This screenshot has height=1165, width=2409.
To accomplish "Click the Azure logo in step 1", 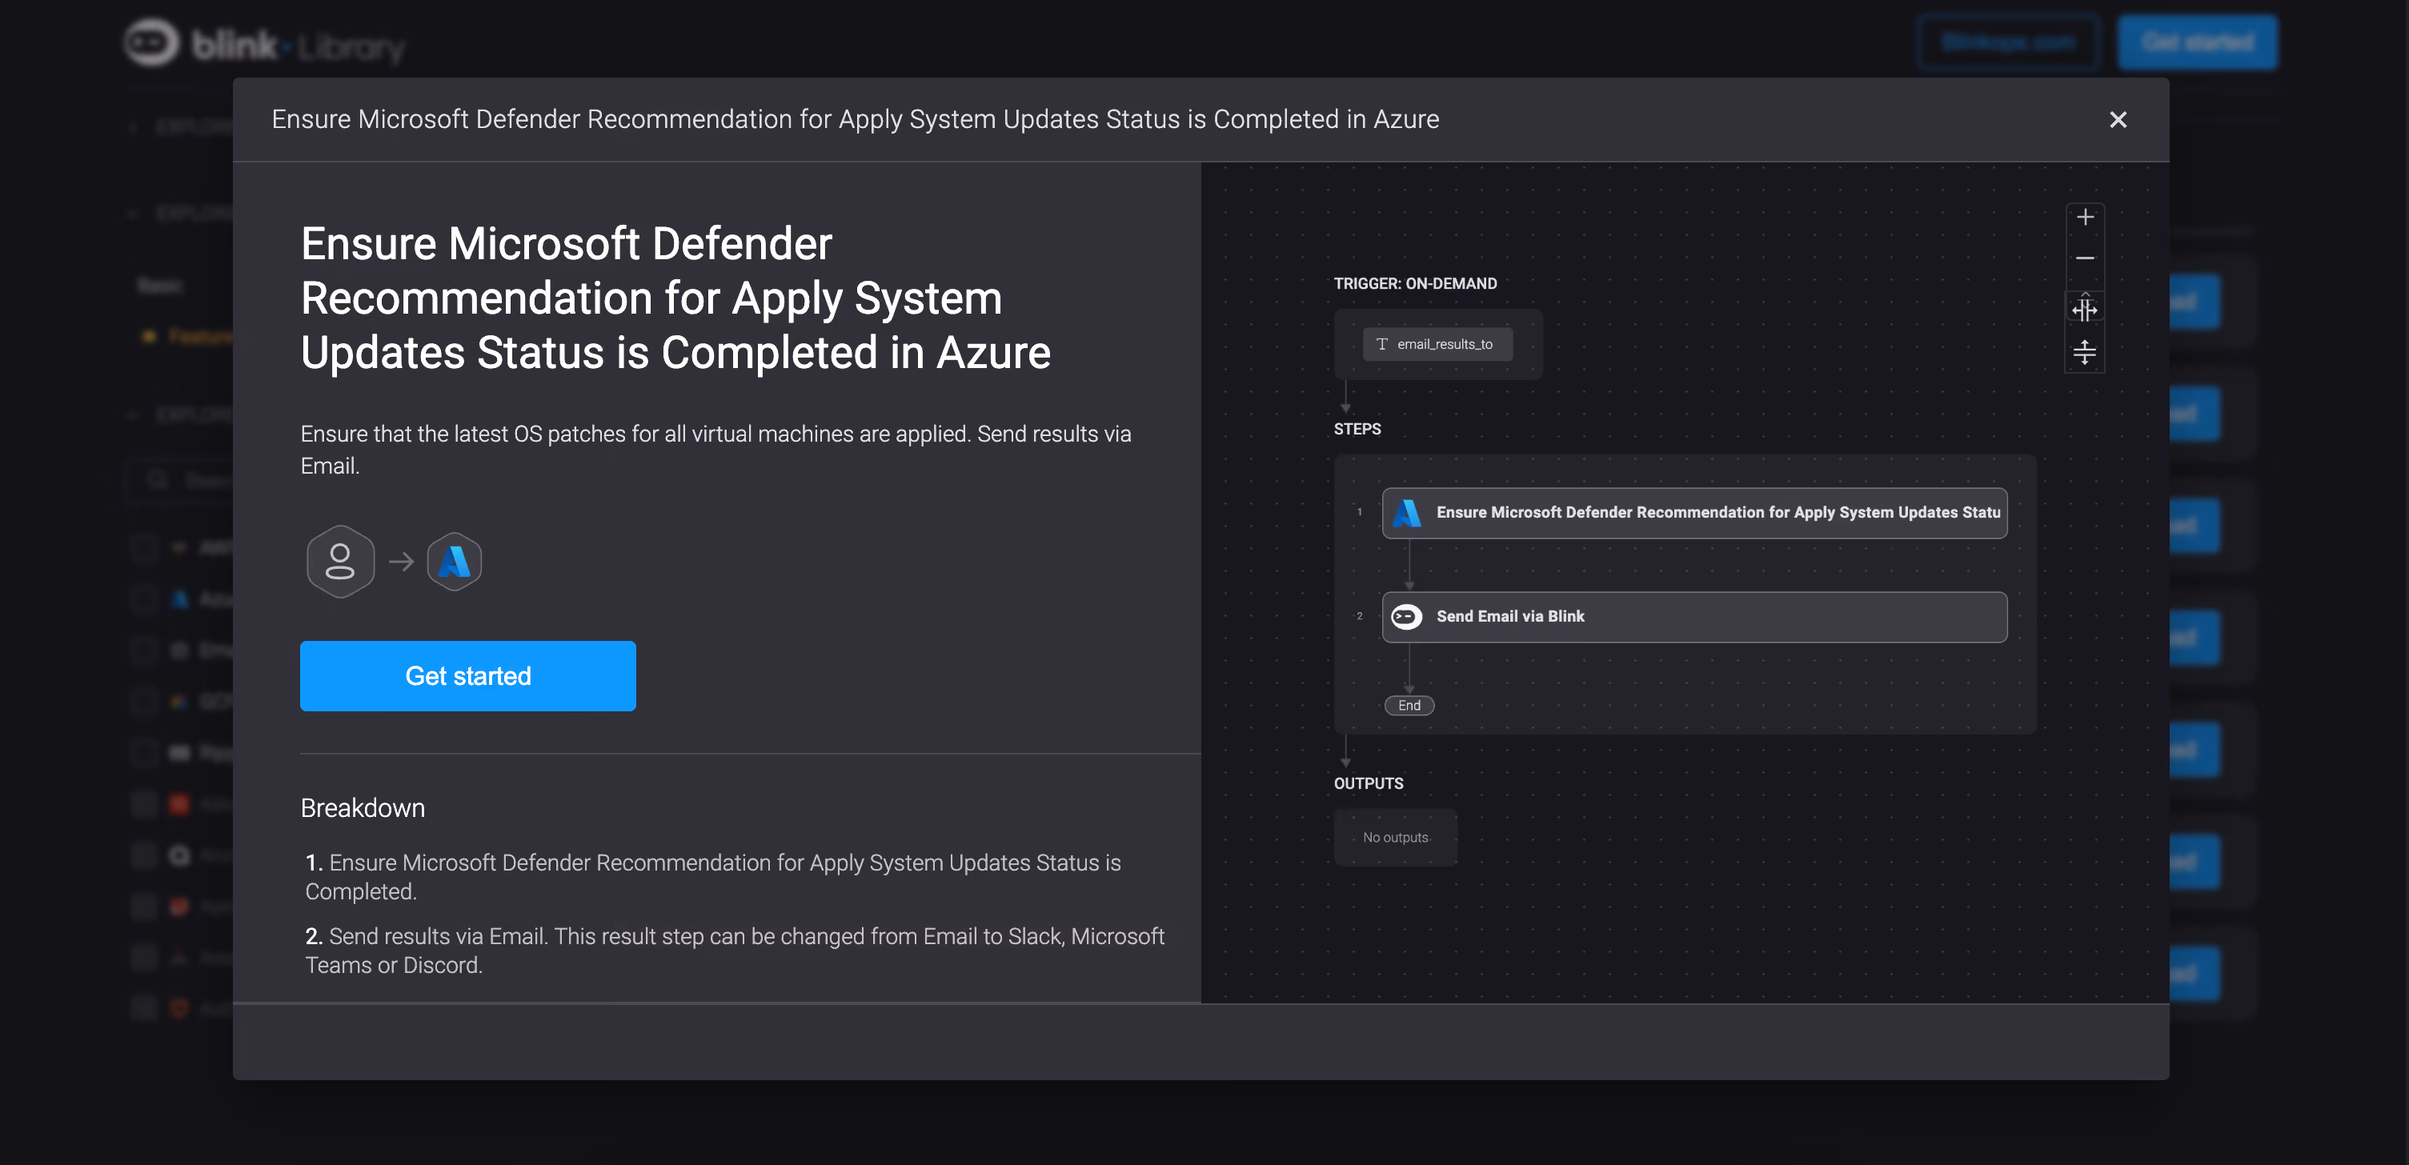I will [1406, 512].
